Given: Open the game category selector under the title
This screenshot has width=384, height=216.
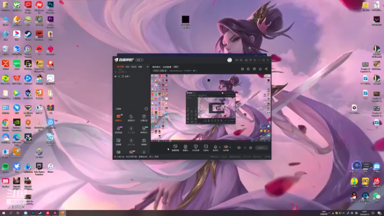Looking at the screenshot, I should point(160,71).
